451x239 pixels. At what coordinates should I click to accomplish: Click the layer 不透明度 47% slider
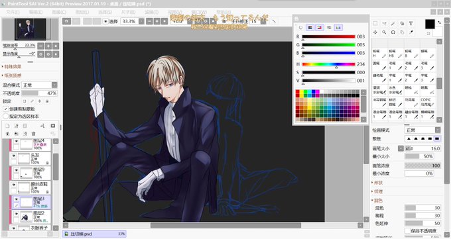coord(39,93)
